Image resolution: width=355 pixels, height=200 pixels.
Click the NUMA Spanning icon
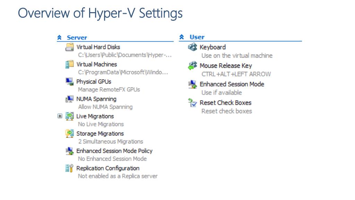[69, 99]
